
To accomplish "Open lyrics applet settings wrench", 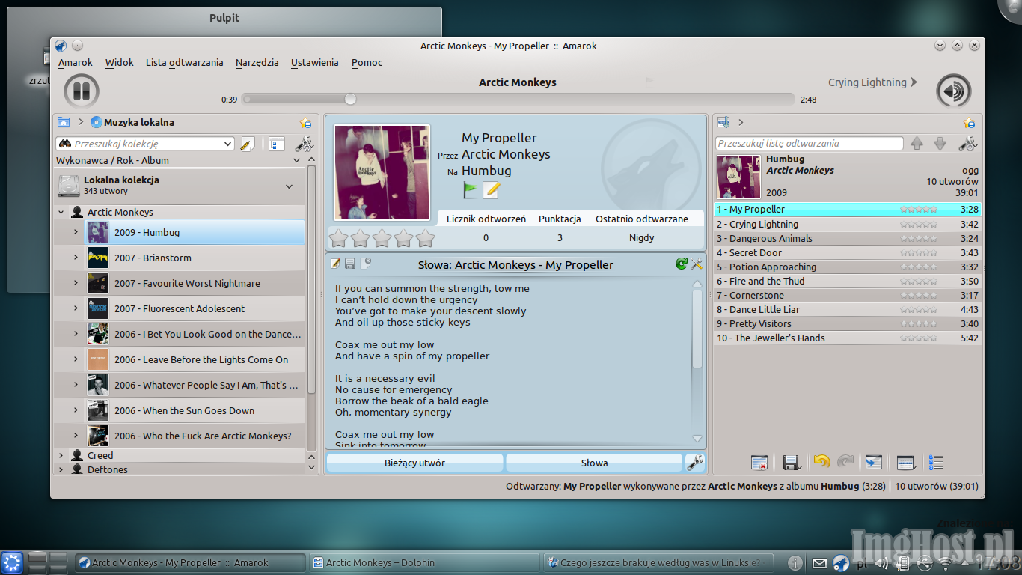I will coord(697,264).
